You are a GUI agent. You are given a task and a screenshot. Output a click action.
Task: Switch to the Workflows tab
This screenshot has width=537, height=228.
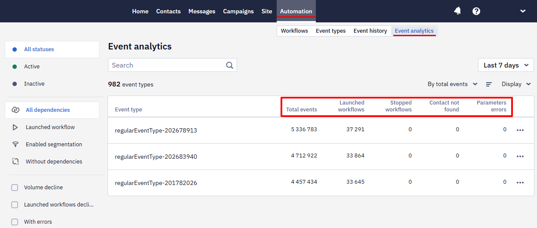point(294,31)
